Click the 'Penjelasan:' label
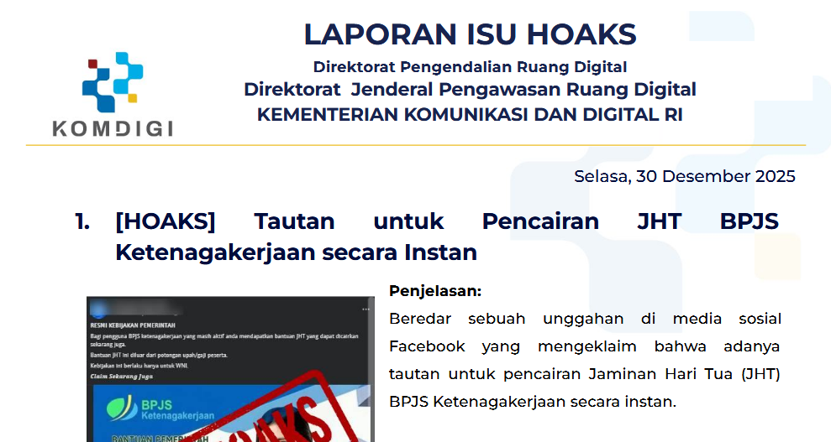The width and height of the screenshot is (831, 442). tap(435, 291)
